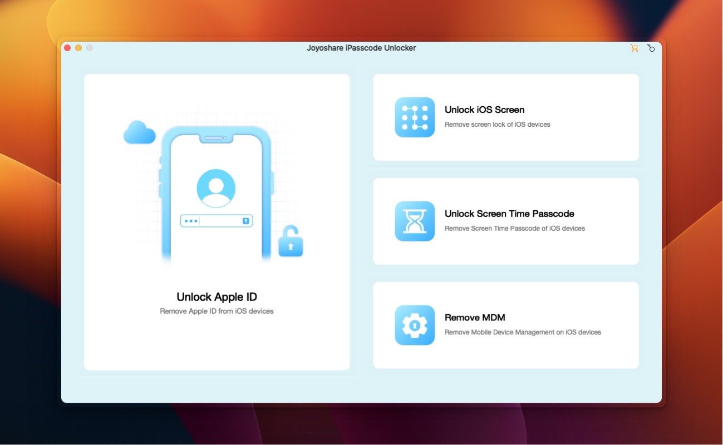This screenshot has height=445, width=723.
Task: Minimize the window with the yellow button
Action: click(78, 48)
